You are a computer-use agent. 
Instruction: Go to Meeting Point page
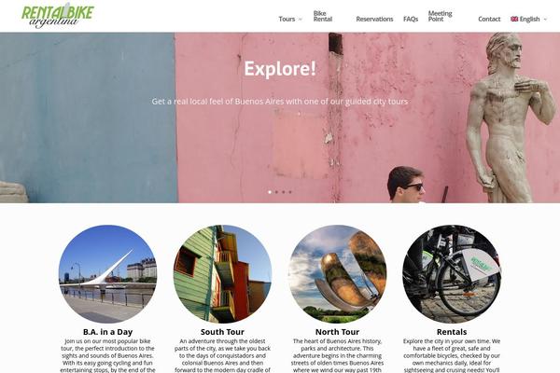440,17
